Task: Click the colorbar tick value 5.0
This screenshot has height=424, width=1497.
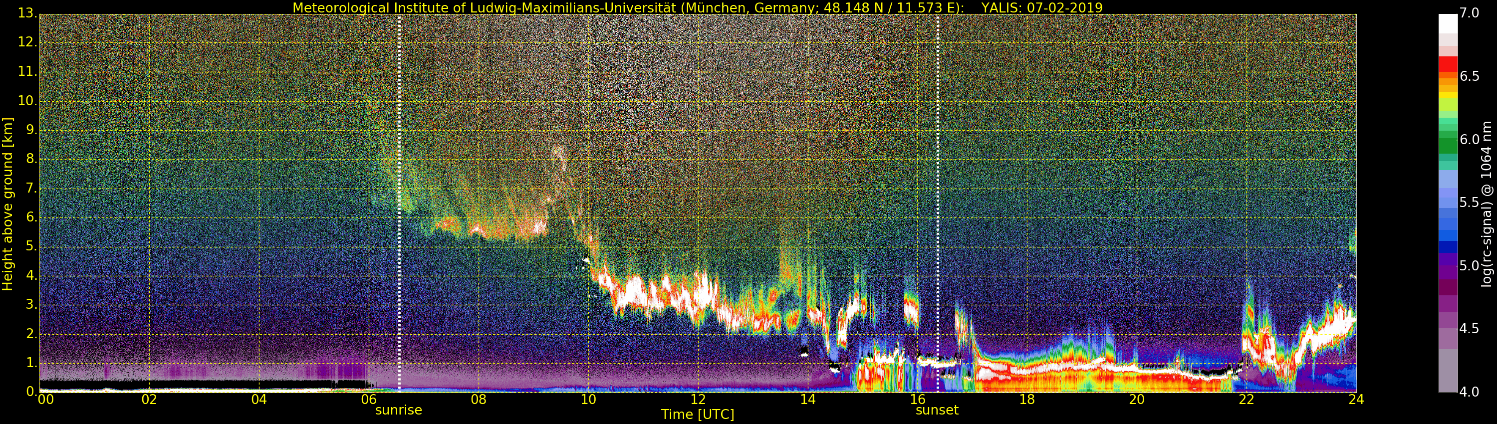Action: coord(1470,265)
